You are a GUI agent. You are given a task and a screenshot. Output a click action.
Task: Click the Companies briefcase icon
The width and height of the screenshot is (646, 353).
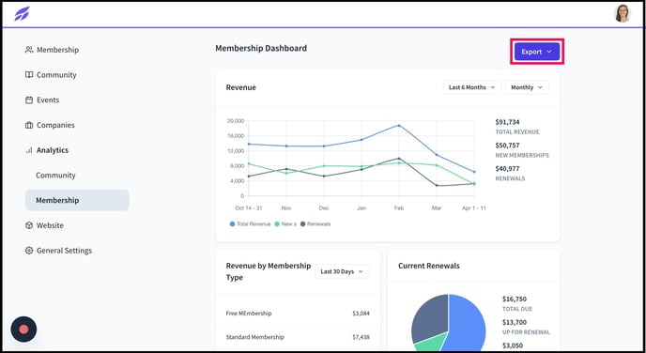[x=29, y=125]
